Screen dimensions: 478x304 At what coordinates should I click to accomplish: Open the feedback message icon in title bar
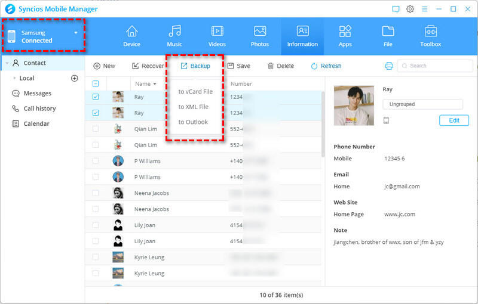(x=396, y=9)
